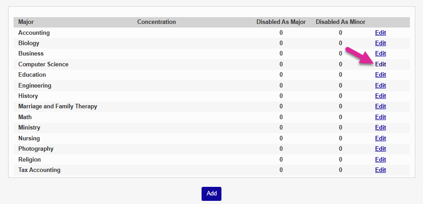Click Edit for Tax Accounting
Image resolution: width=423 pixels, height=204 pixels.
point(381,170)
